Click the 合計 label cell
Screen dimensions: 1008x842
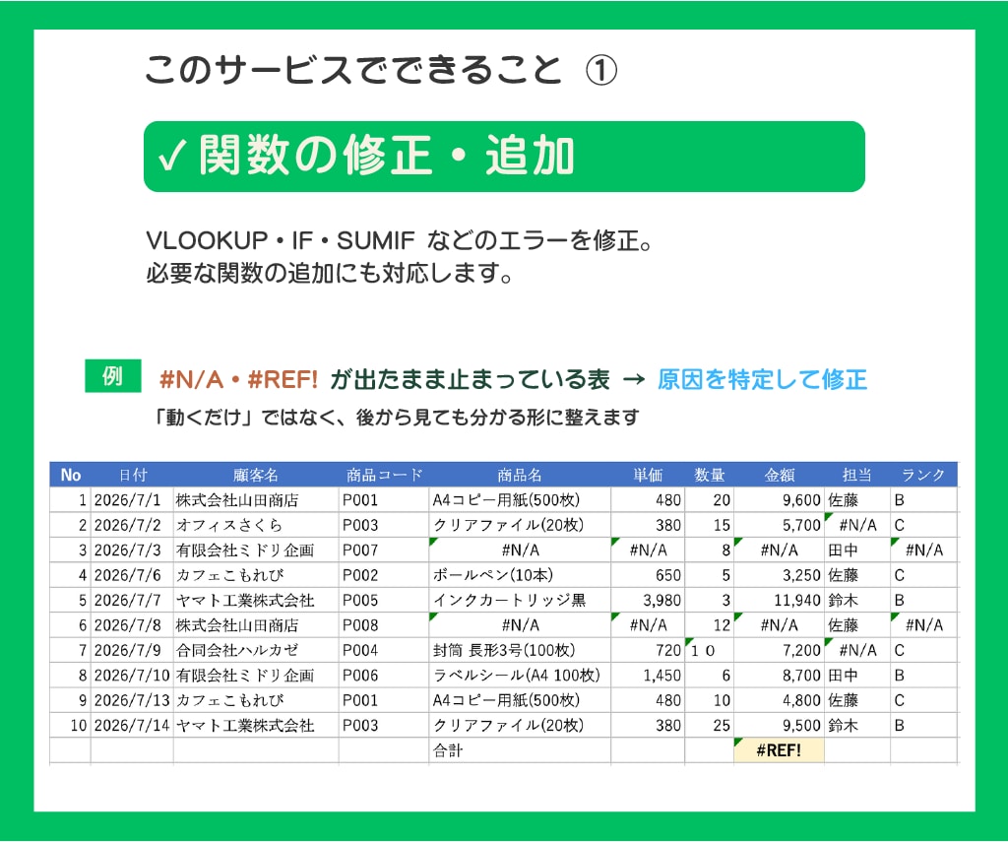(x=520, y=750)
